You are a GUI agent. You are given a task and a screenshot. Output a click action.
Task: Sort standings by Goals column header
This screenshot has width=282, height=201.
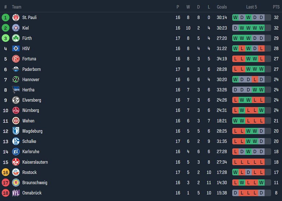tap(222, 7)
